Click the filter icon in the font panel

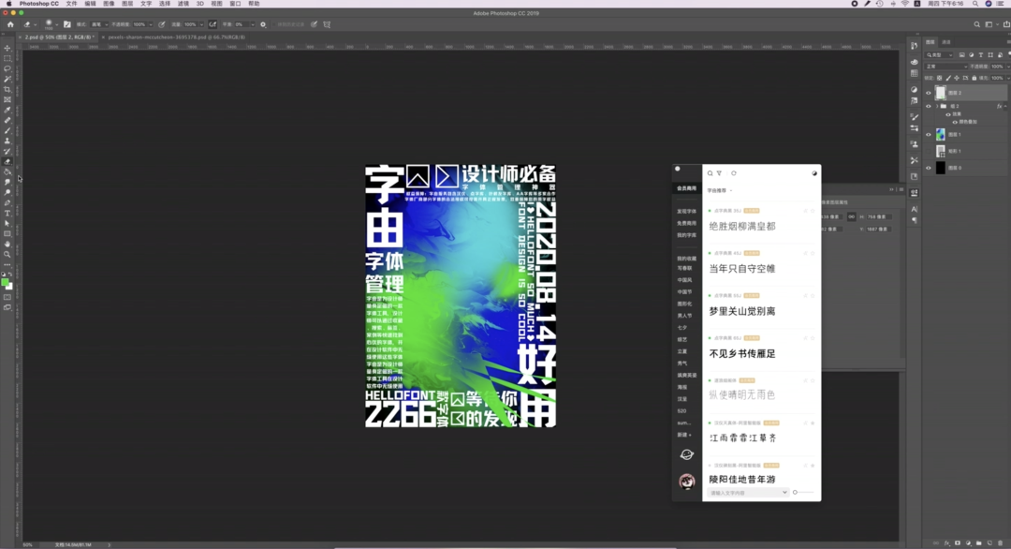[x=719, y=173]
